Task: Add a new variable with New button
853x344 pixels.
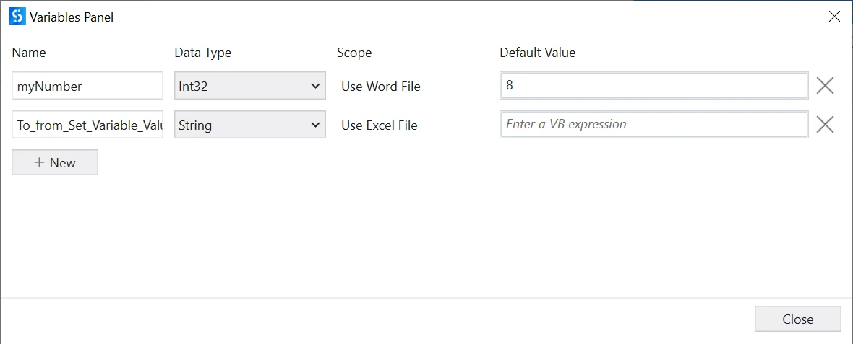Action: pos(55,162)
